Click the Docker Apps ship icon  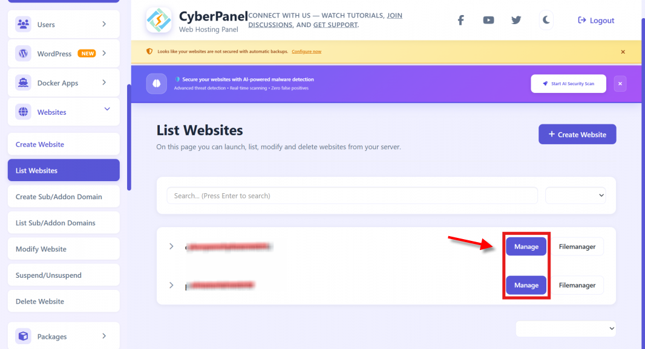point(24,83)
